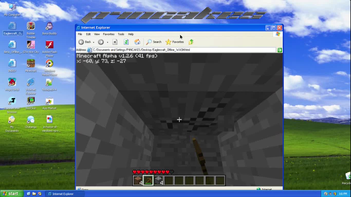
Task: Launch the Notepad++ shortcut
Action: (49, 85)
